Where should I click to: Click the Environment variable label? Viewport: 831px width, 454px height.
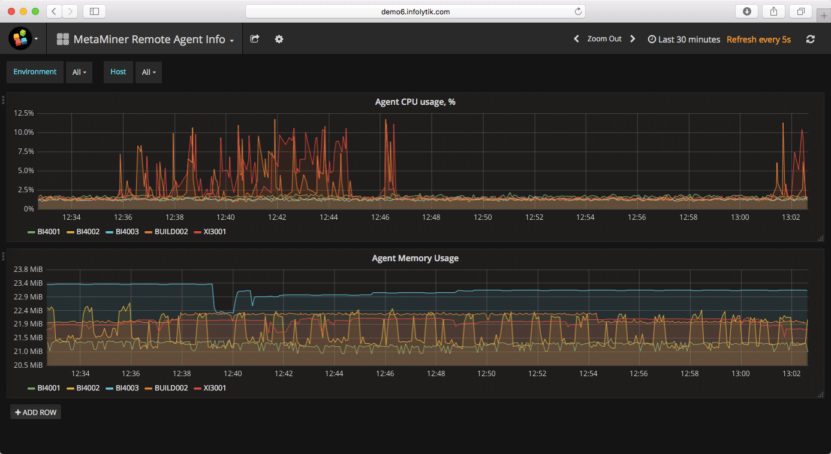pyautogui.click(x=35, y=72)
